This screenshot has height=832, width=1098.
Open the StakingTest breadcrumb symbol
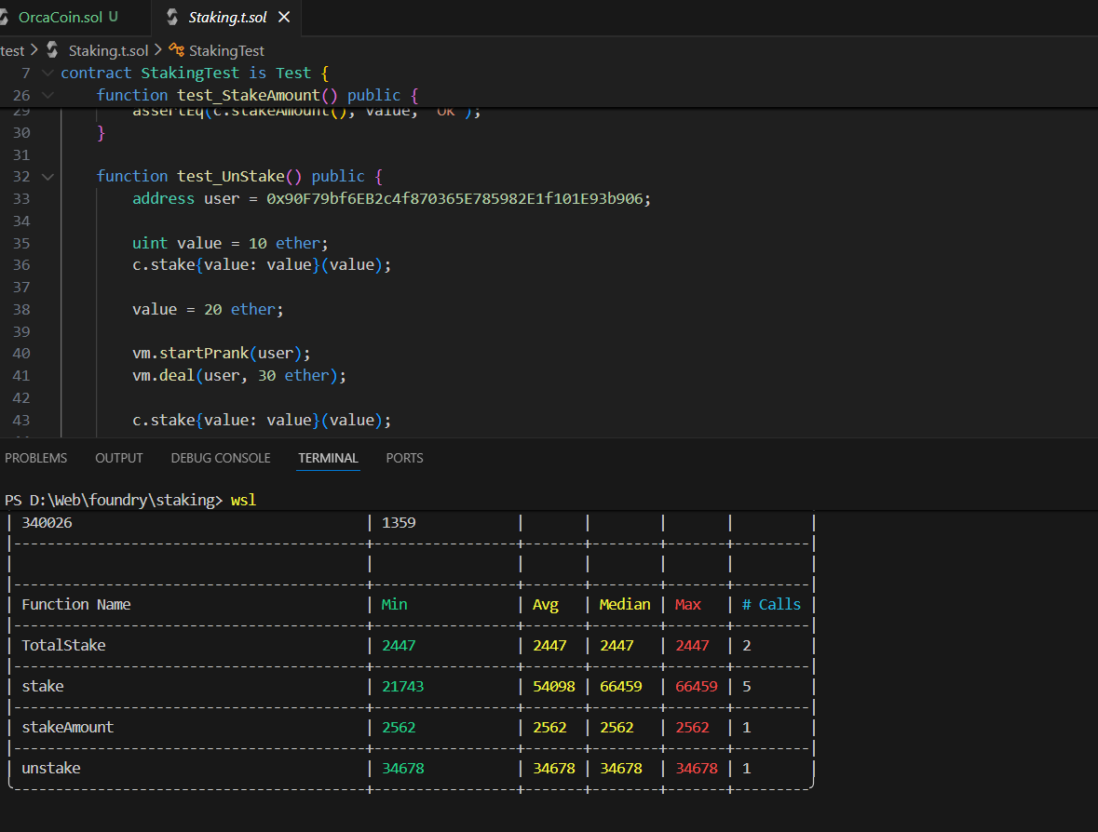[x=226, y=50]
